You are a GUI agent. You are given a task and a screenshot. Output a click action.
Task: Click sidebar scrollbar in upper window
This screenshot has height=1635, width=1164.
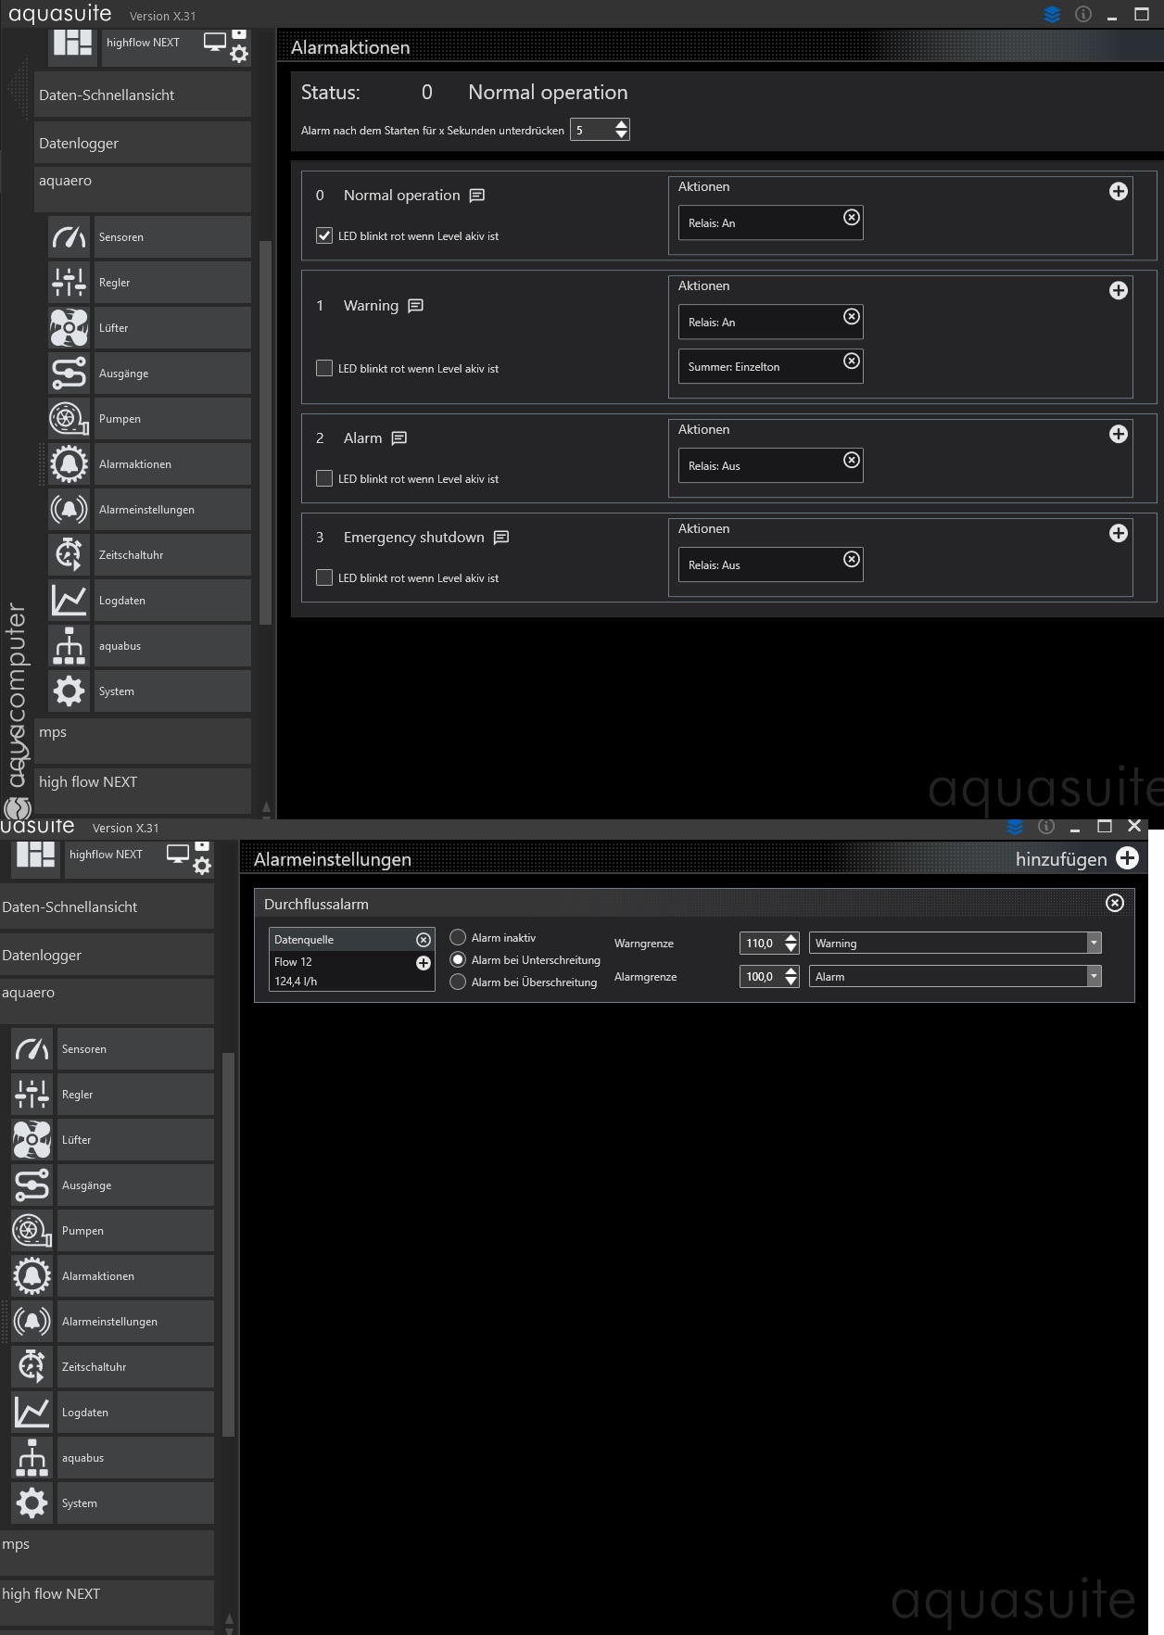coord(266,433)
